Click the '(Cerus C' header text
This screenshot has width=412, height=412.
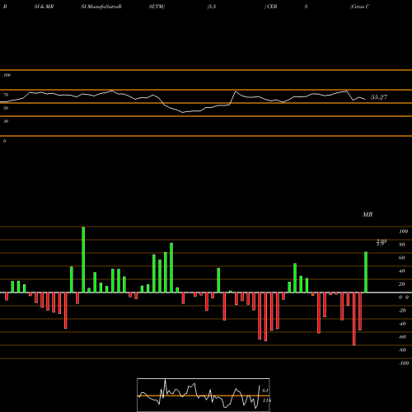tap(359, 7)
